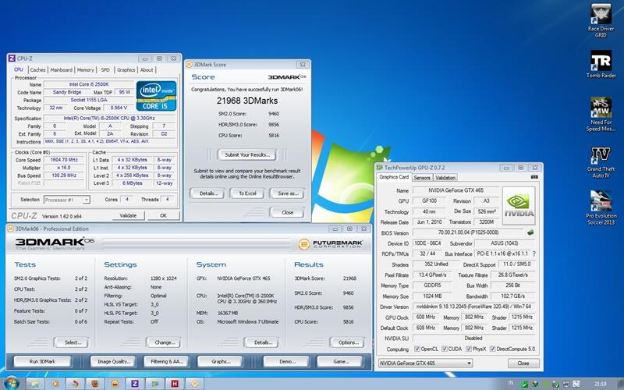
Task: Click the Futuremark Corporation logo
Action: coord(330,243)
